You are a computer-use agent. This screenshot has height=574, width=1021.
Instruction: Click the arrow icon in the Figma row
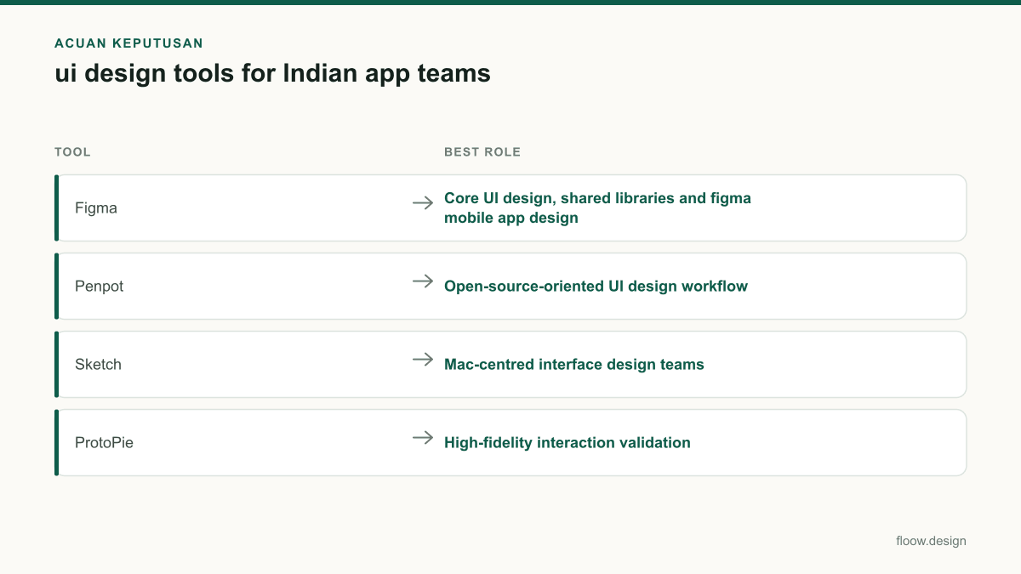click(x=423, y=202)
